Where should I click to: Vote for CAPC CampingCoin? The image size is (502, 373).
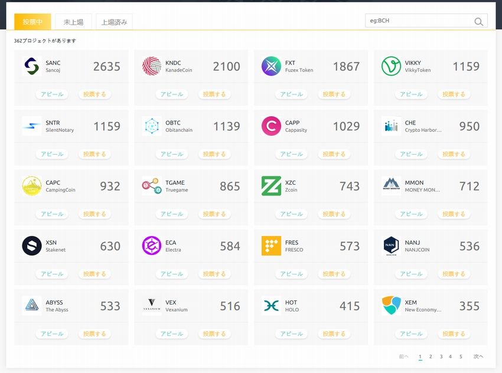(94, 214)
